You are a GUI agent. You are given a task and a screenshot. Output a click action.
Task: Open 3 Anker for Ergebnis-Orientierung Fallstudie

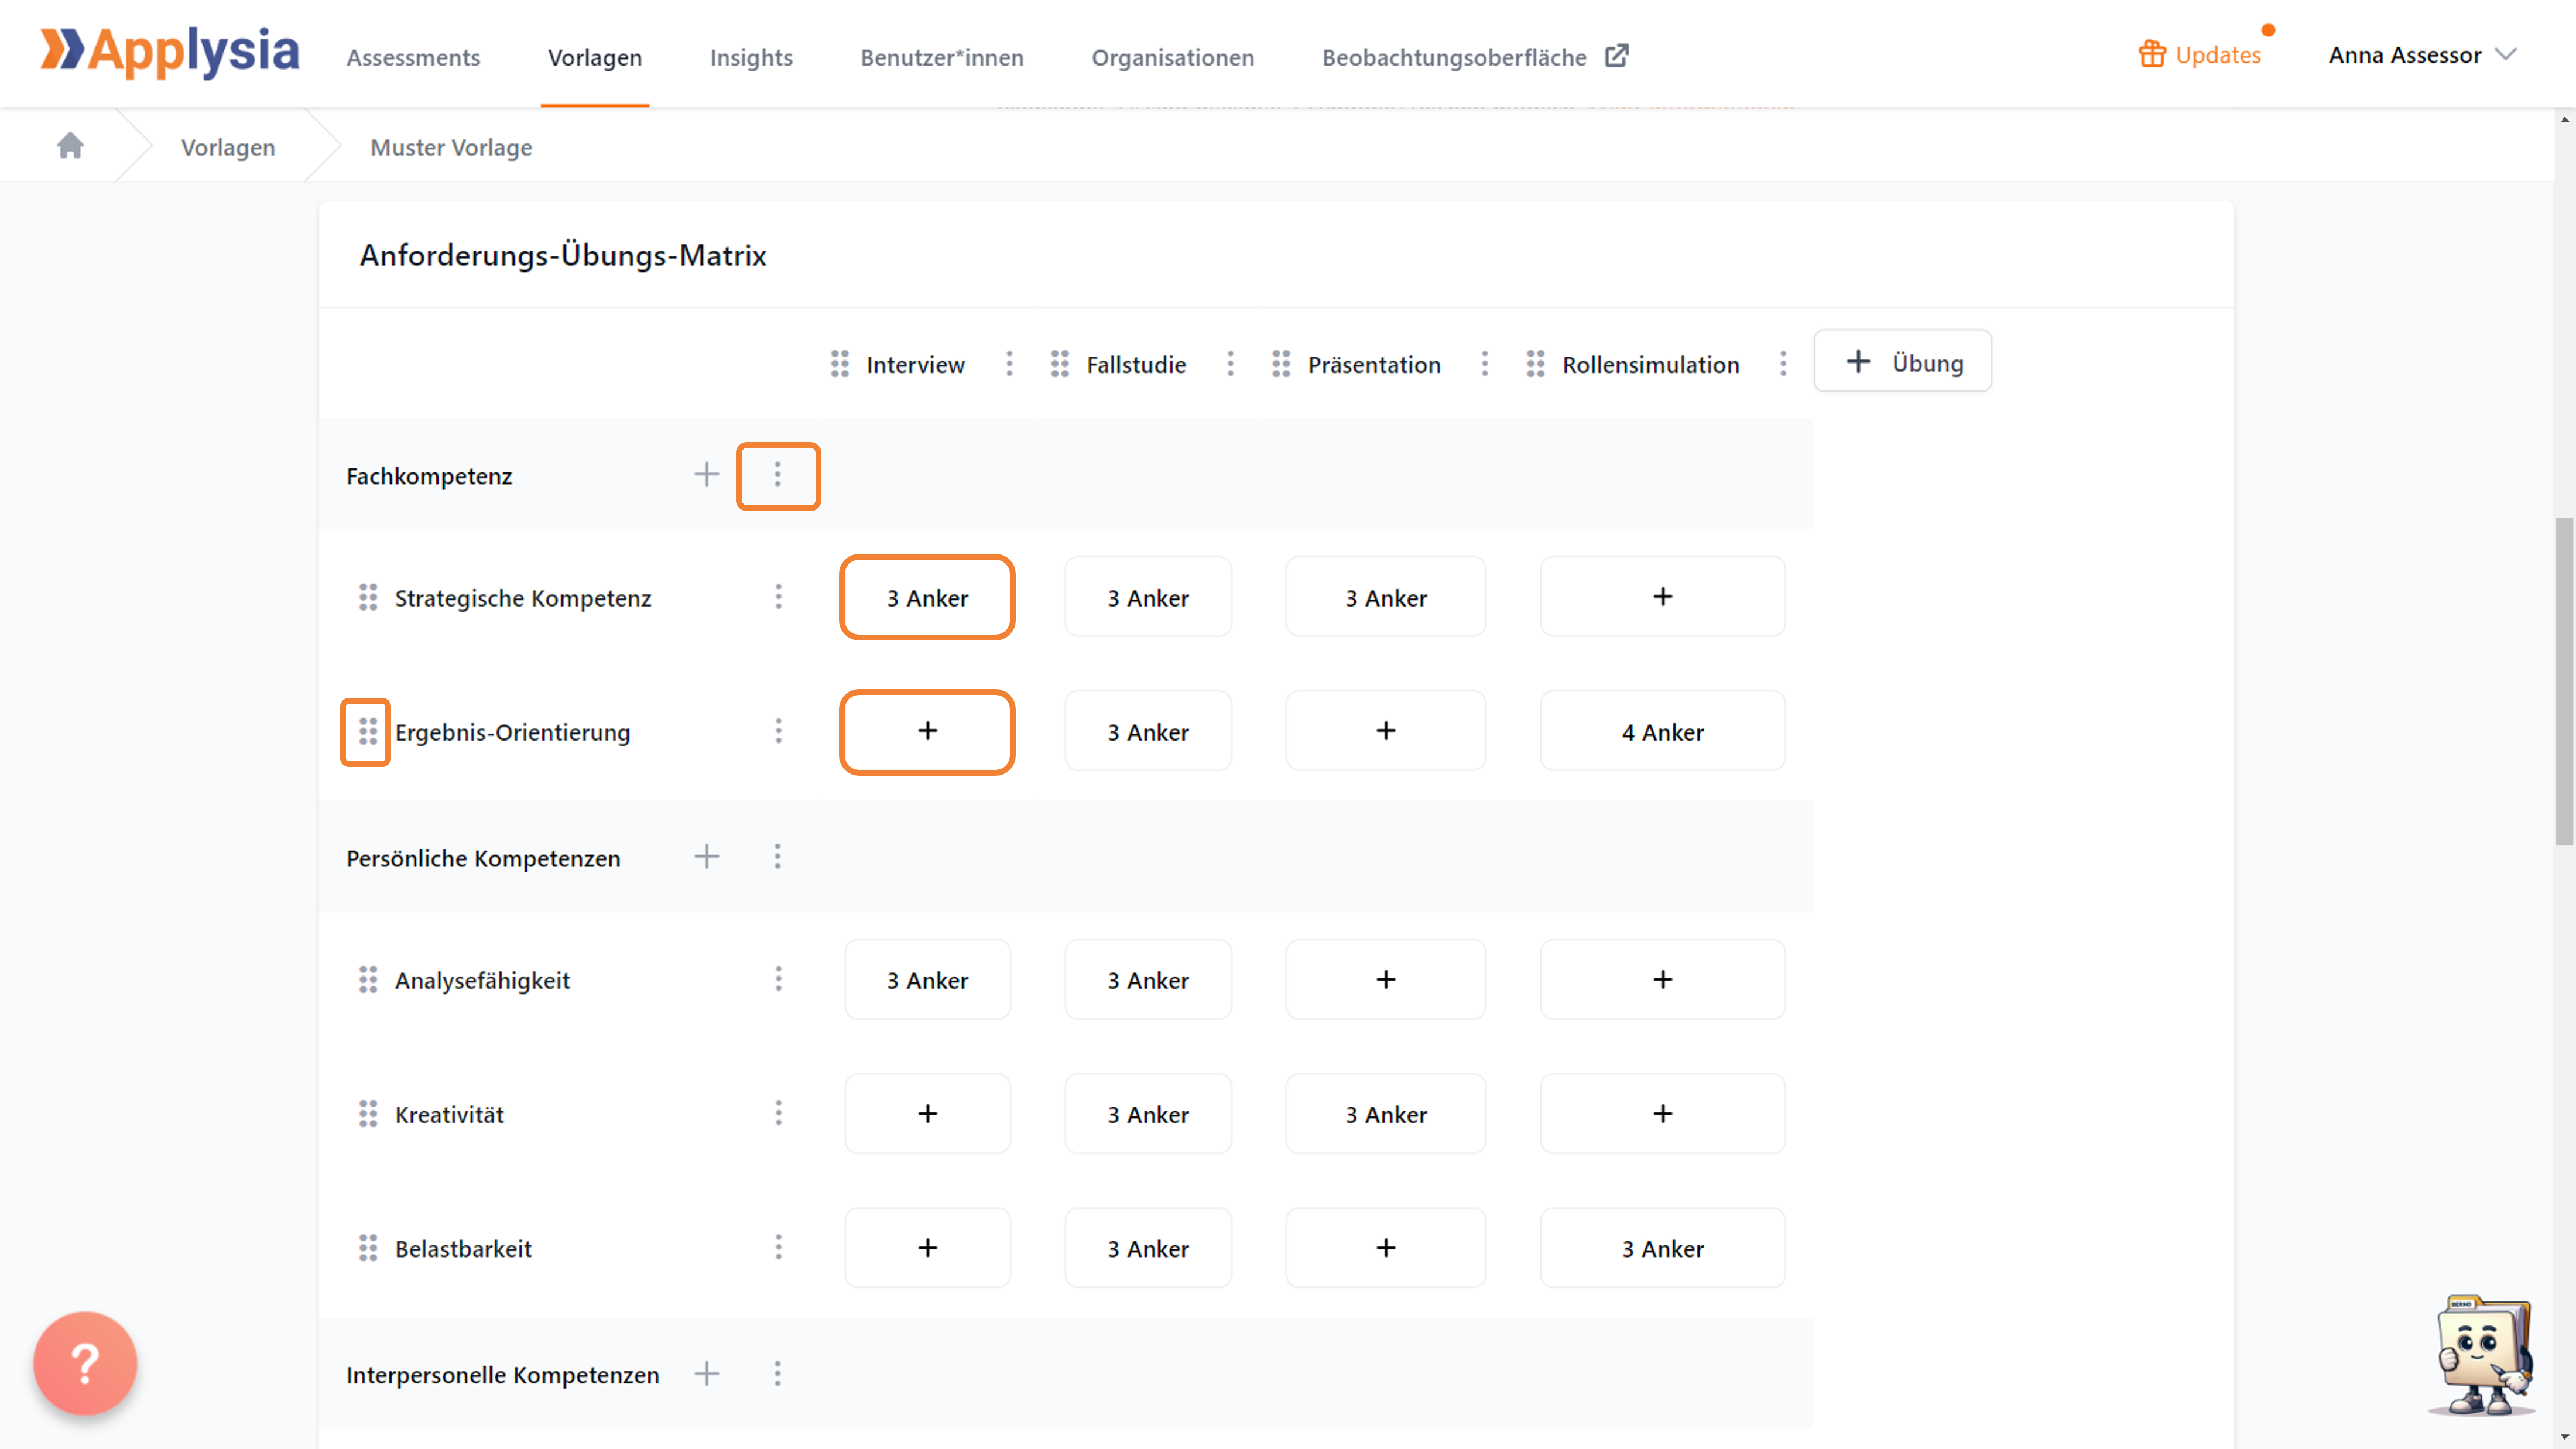1148,731
